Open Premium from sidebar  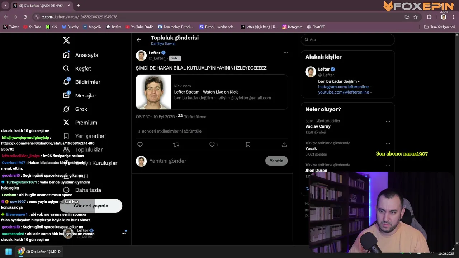point(80,123)
